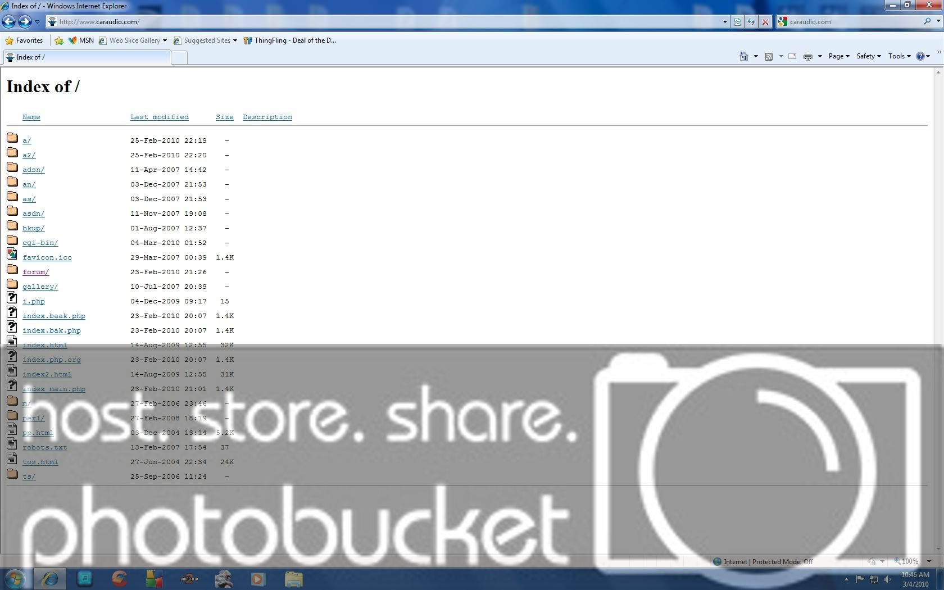The width and height of the screenshot is (944, 590).
Task: Stop loading with the red X icon
Action: [765, 22]
